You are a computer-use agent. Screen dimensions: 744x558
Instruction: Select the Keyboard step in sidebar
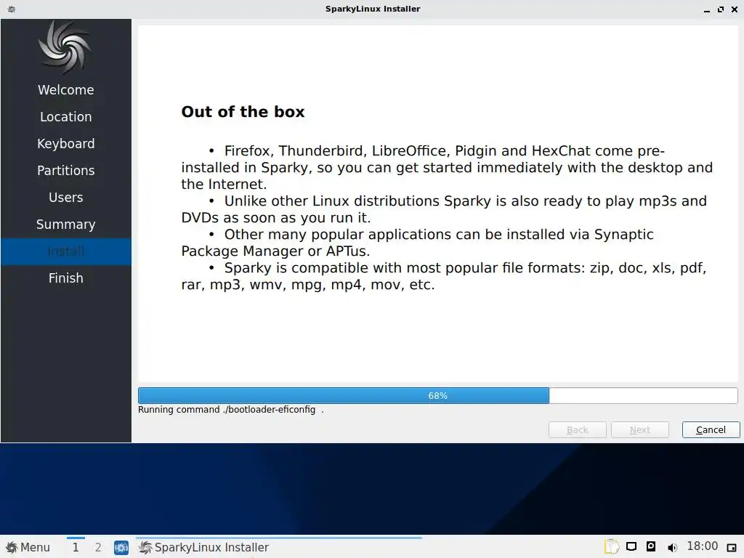[x=66, y=143]
